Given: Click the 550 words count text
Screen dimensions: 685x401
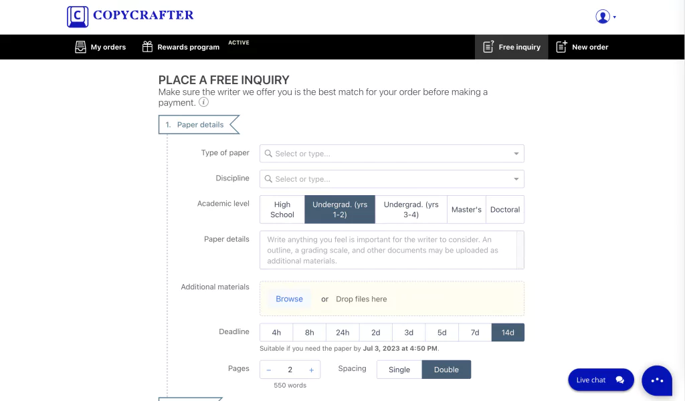Looking at the screenshot, I should pyautogui.click(x=290, y=385).
